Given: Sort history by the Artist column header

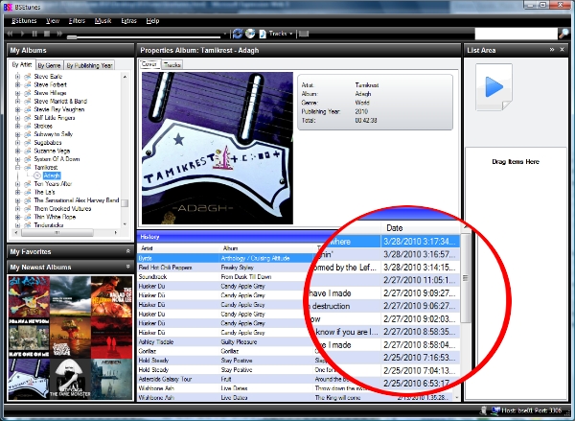Looking at the screenshot, I should pyautogui.click(x=180, y=248).
